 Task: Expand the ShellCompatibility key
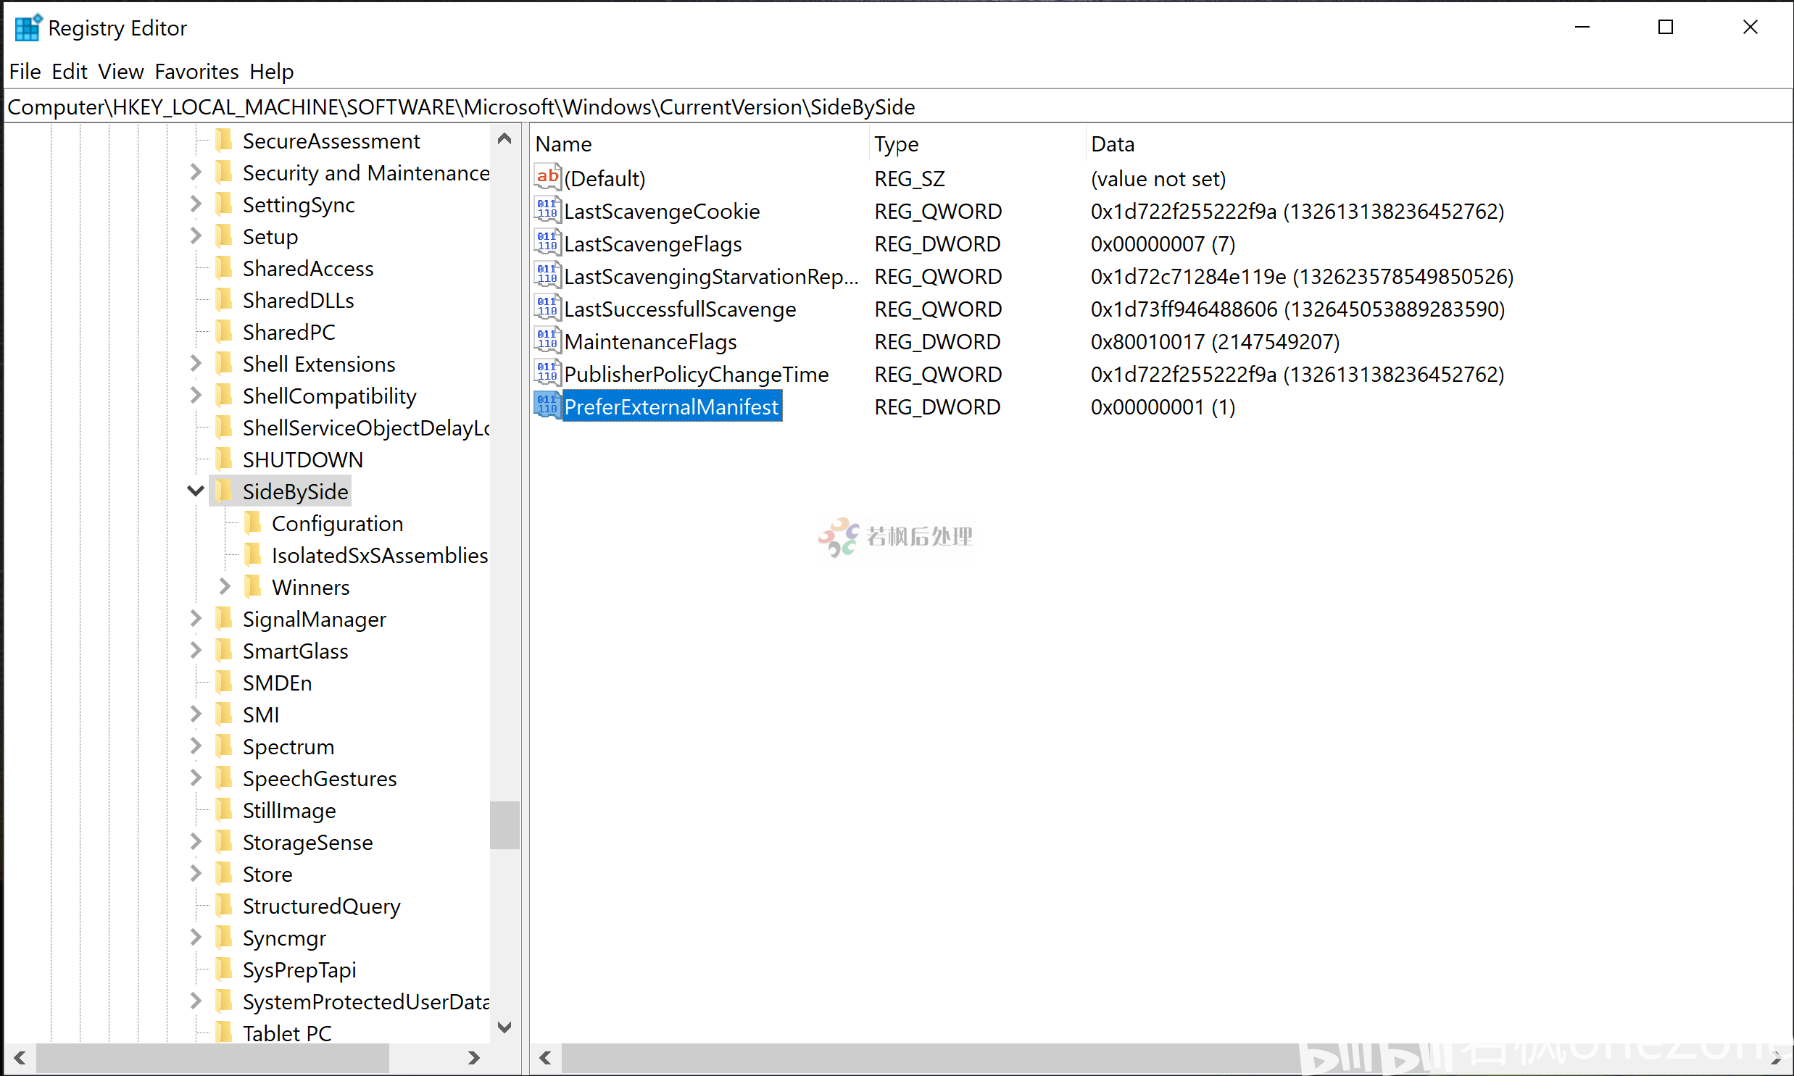pyautogui.click(x=196, y=395)
